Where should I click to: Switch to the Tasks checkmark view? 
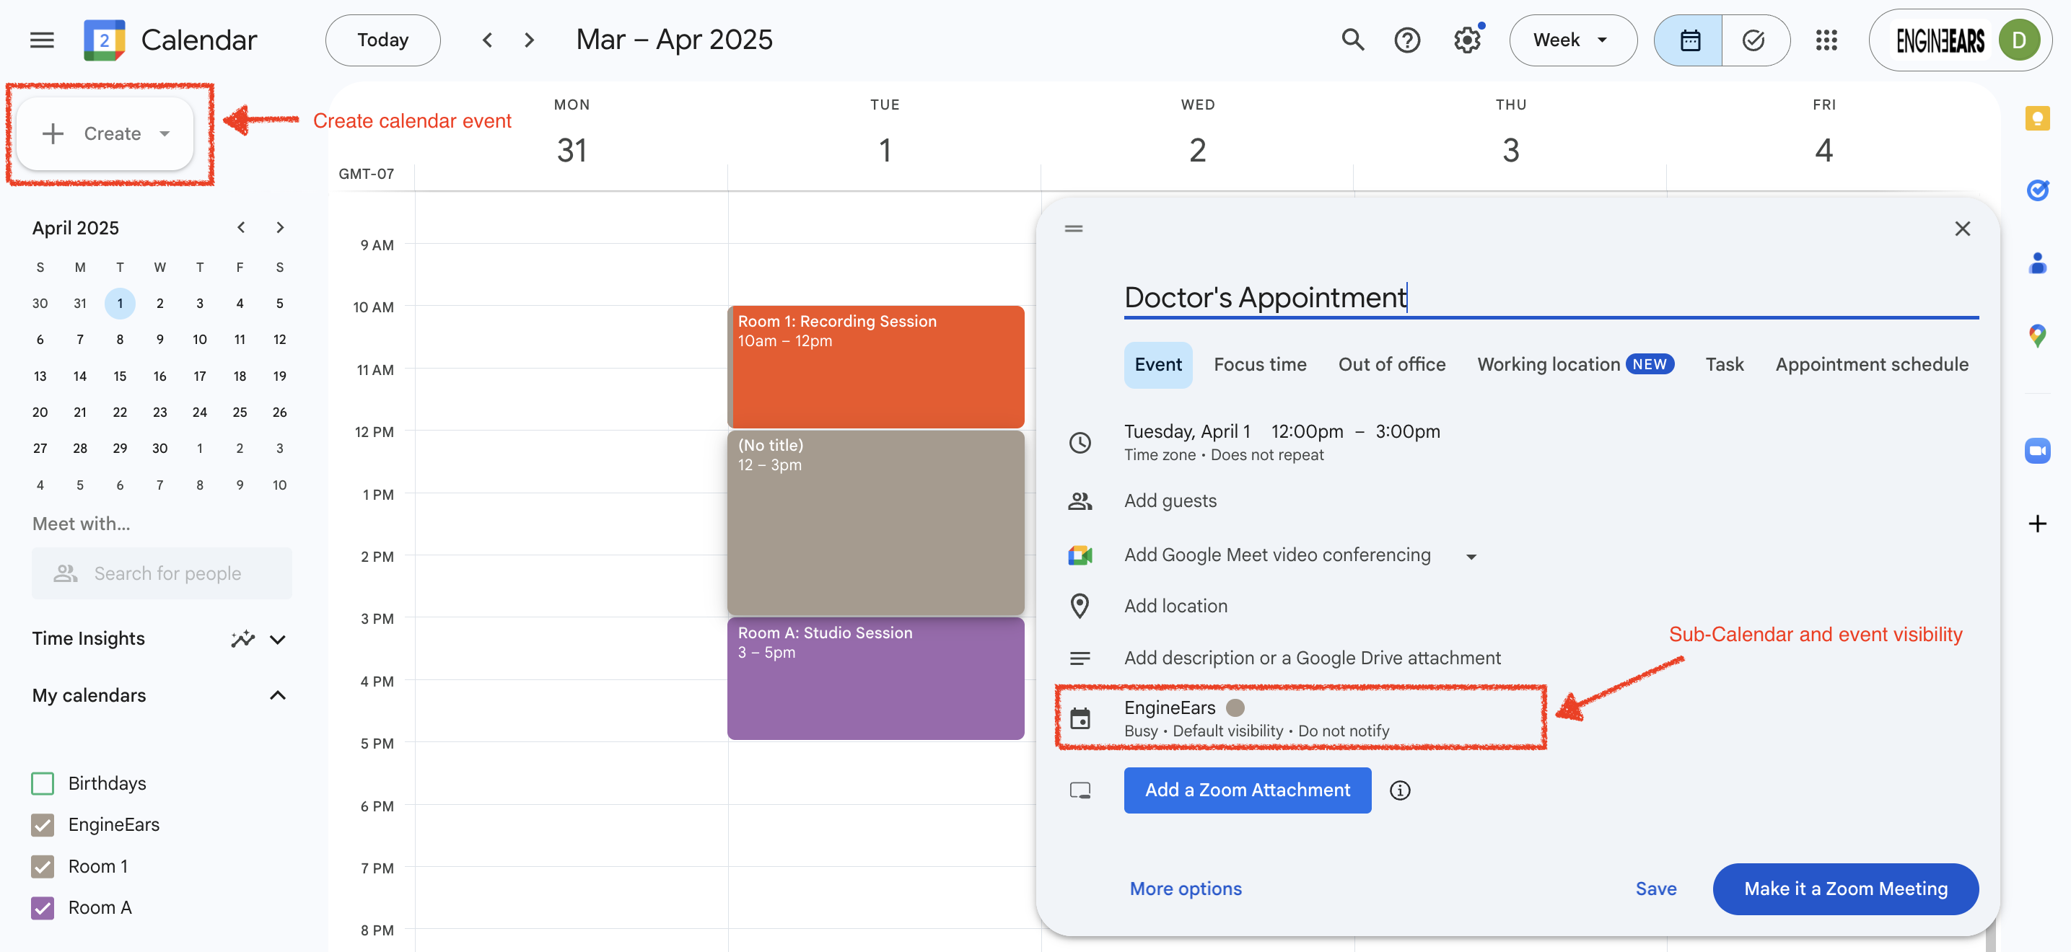[x=1754, y=40]
